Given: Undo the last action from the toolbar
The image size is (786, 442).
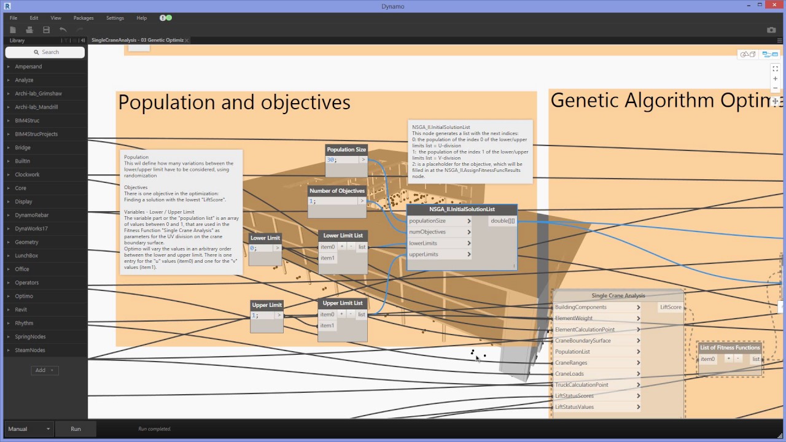Looking at the screenshot, I should [63, 29].
